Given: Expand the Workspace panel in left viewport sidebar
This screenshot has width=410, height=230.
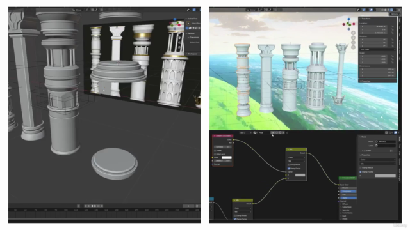Looking at the screenshot, I should coord(192,54).
